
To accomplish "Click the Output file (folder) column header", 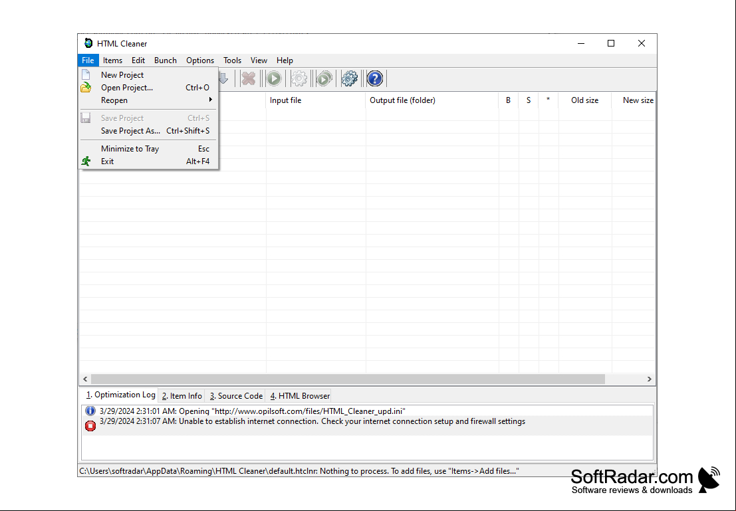I will click(x=432, y=100).
